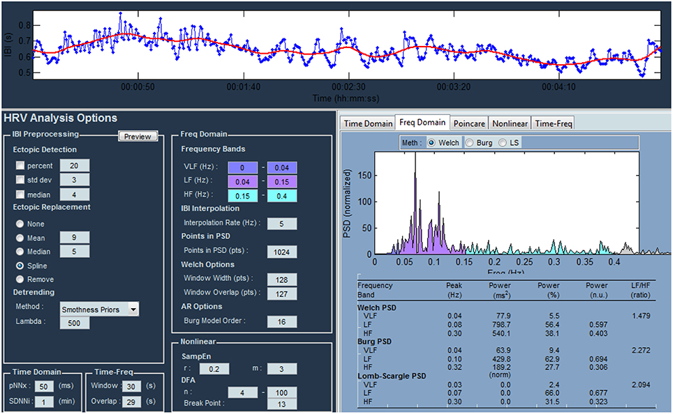
Task: Click the LF lower bound field
Action: tap(242, 182)
